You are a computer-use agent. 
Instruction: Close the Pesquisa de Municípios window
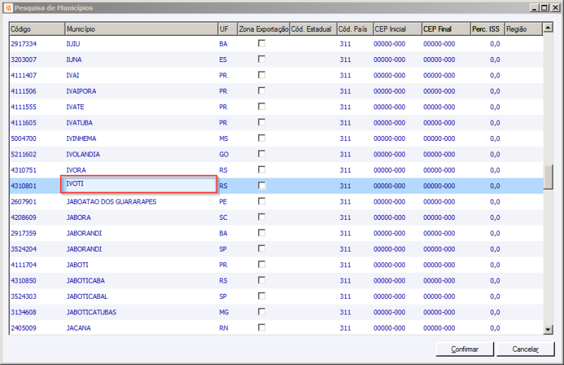pos(556,8)
